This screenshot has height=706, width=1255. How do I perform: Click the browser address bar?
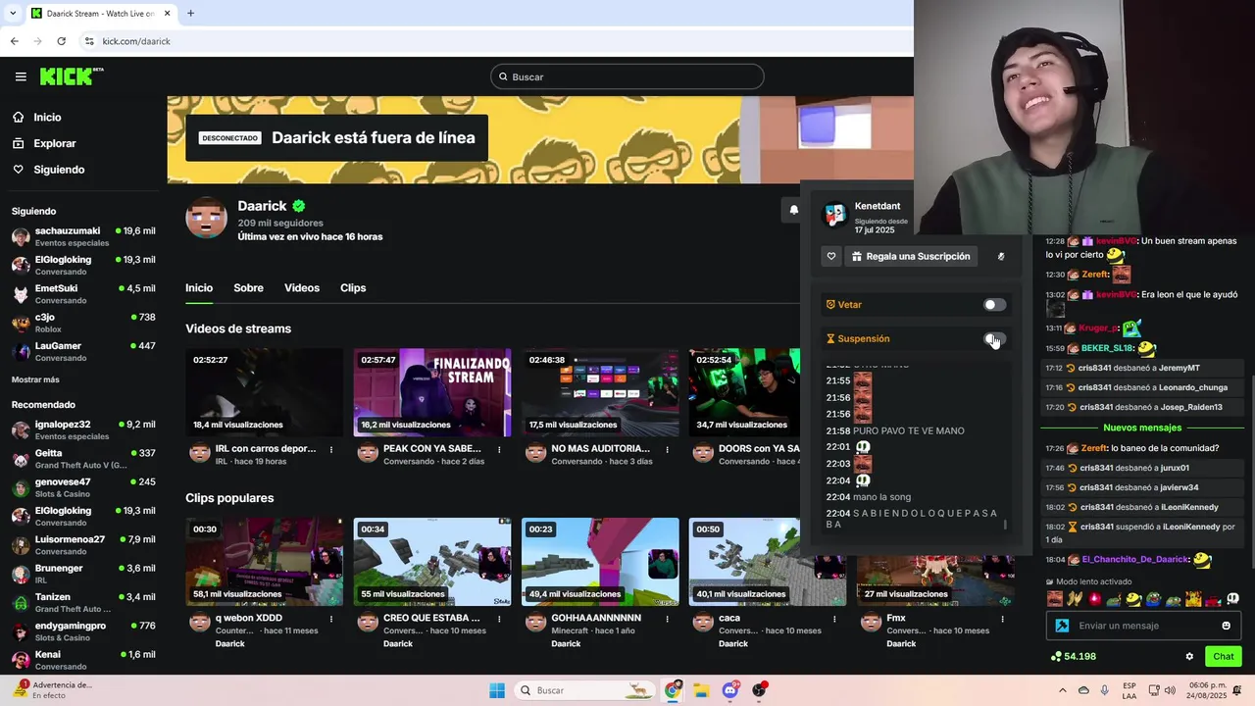pos(490,41)
